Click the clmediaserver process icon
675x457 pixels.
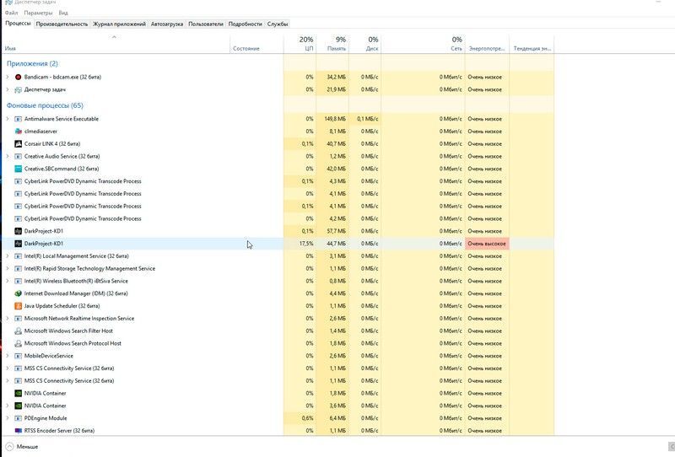pyautogui.click(x=18, y=132)
